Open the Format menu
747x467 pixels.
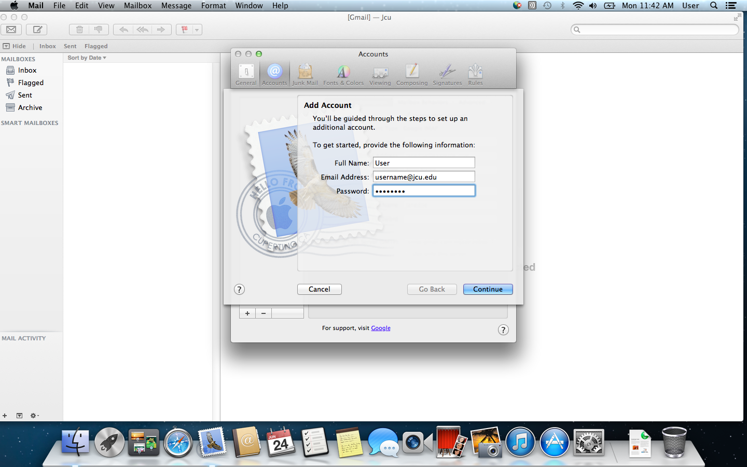[214, 6]
